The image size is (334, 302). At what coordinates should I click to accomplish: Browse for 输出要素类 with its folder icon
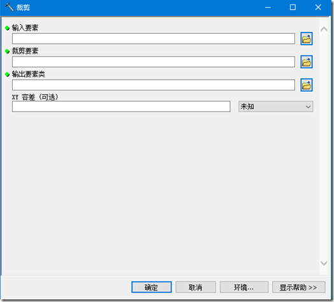coord(307,85)
